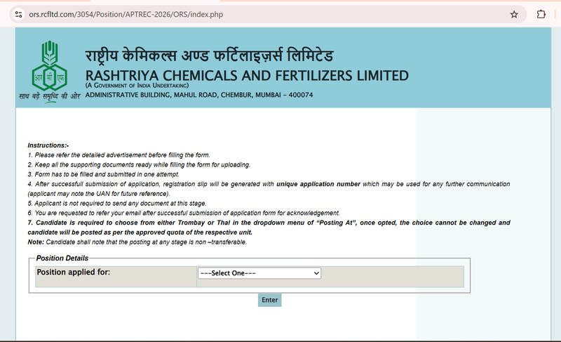Click the site information icon in address bar

19,14
